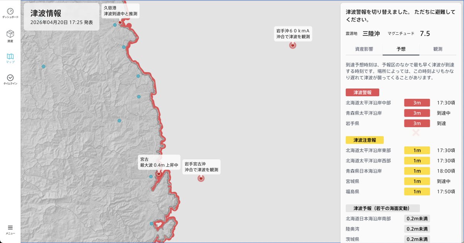464x243 pixels.
Task: Click the 岩手沖60kmA map label
Action: click(293, 34)
